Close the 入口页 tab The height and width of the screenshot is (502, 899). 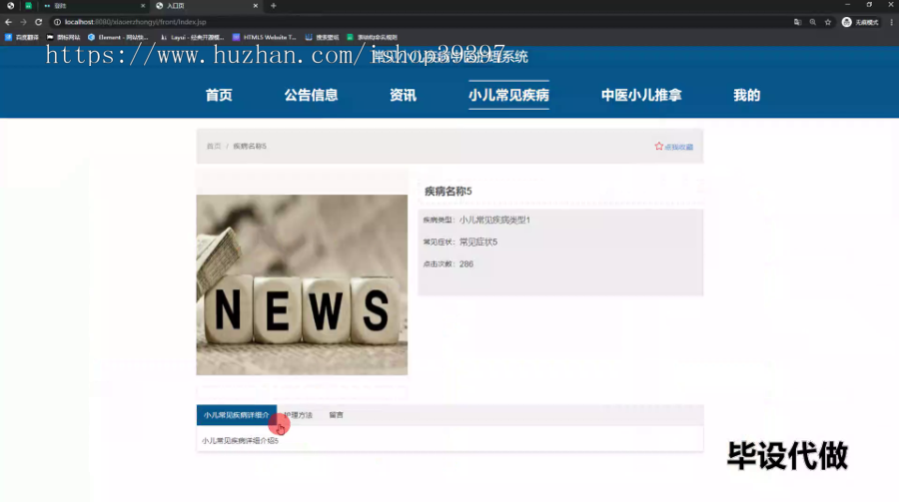coord(255,6)
